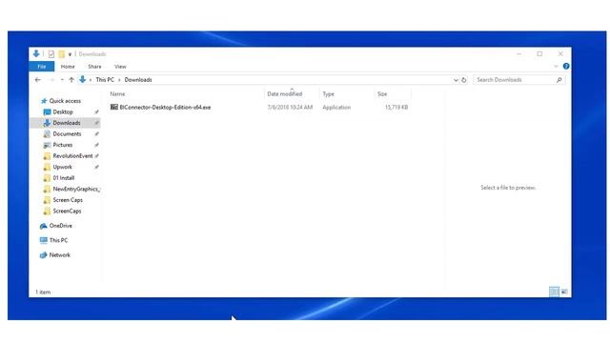Click the Properties quick access toolbar icon
This screenshot has width=610, height=343.
point(51,54)
